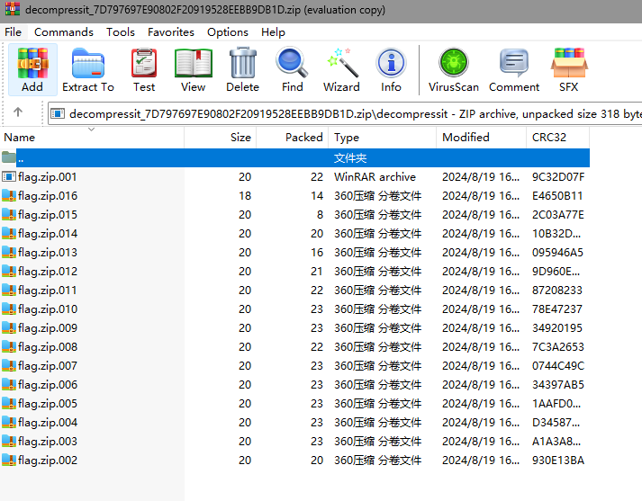Screen dimensions: 642x501
Task: Sort by the Type column header
Action: (383, 138)
